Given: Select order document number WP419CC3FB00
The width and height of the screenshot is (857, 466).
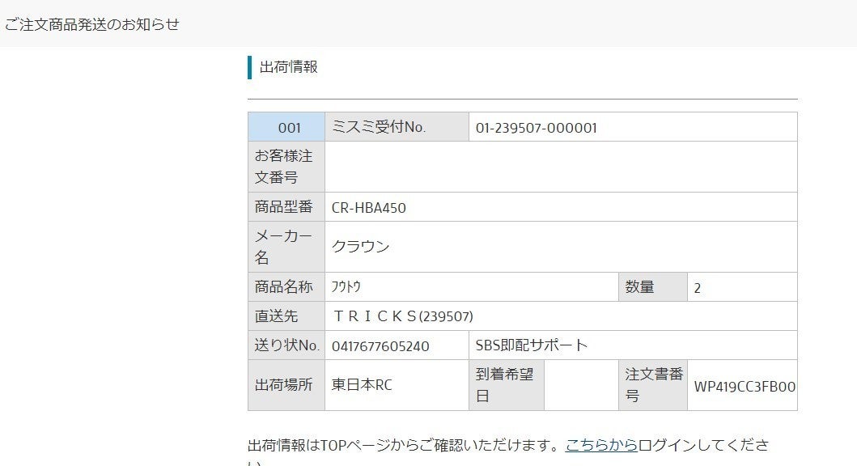Looking at the screenshot, I should point(745,386).
